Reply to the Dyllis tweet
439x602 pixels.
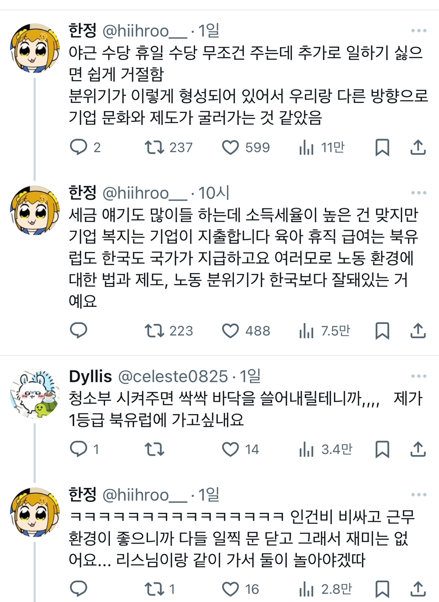[79, 449]
